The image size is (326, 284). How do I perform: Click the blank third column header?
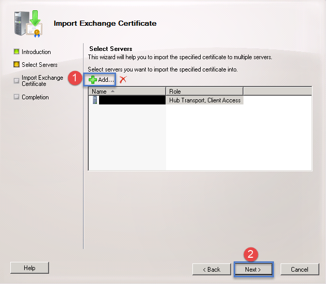click(x=278, y=91)
